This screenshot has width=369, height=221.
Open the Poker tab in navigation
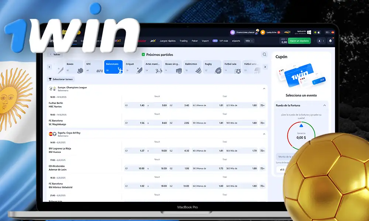[x=194, y=41]
